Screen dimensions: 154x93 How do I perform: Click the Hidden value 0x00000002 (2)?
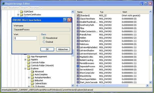tap(129, 38)
